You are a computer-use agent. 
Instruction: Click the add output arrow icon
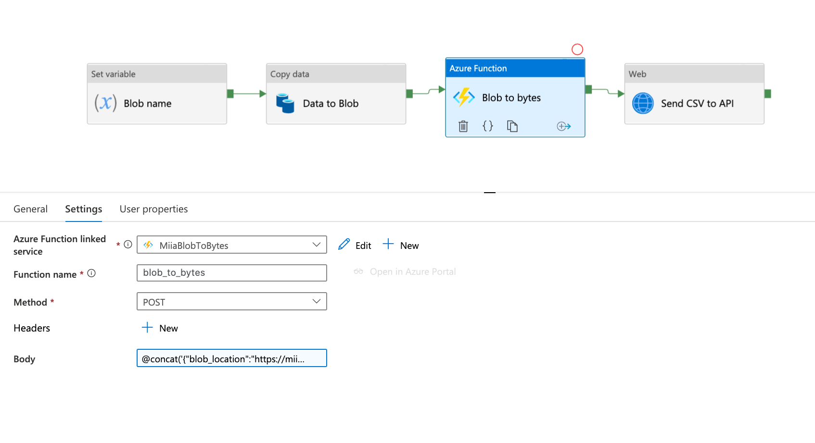563,126
